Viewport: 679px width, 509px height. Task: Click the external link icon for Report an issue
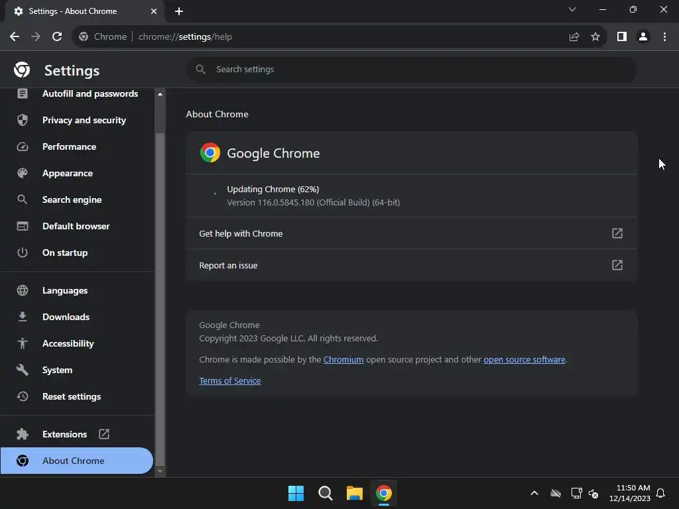[617, 265]
